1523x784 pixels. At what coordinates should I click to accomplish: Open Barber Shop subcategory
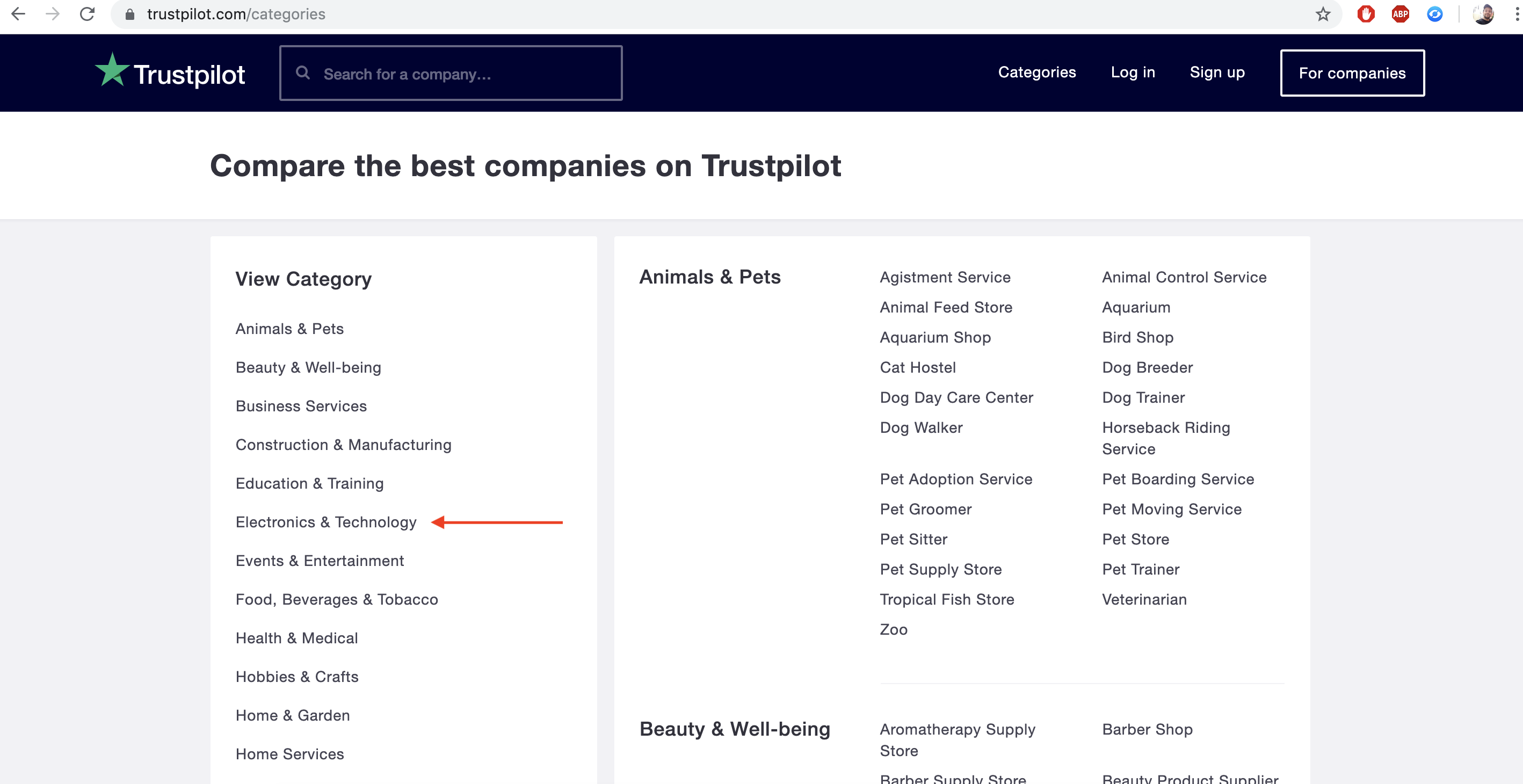point(1147,730)
